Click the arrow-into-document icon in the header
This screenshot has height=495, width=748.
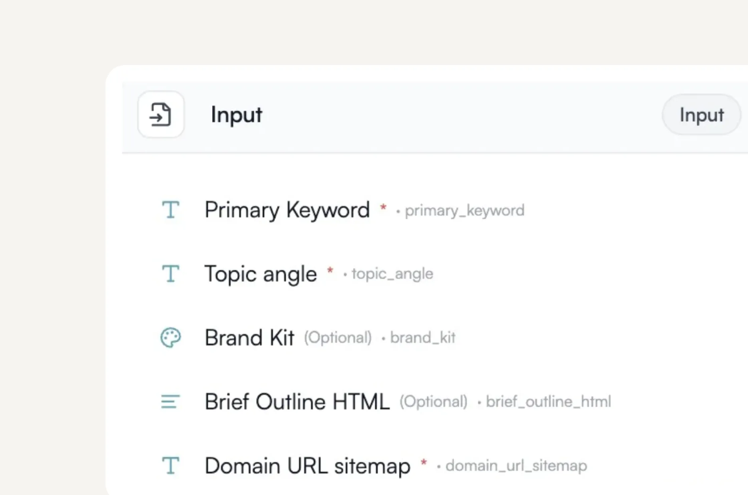click(160, 115)
